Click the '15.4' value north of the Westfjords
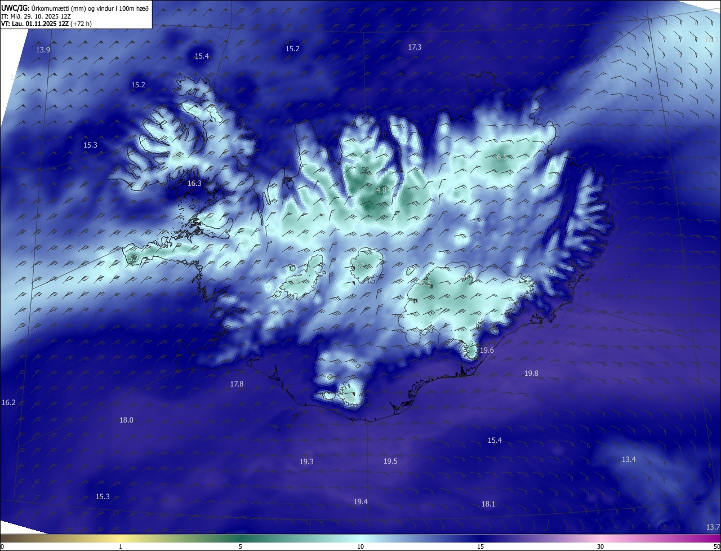The height and width of the screenshot is (551, 721). coord(202,56)
